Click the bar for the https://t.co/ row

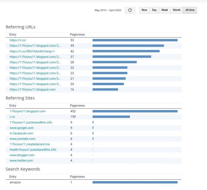tap(135, 40)
